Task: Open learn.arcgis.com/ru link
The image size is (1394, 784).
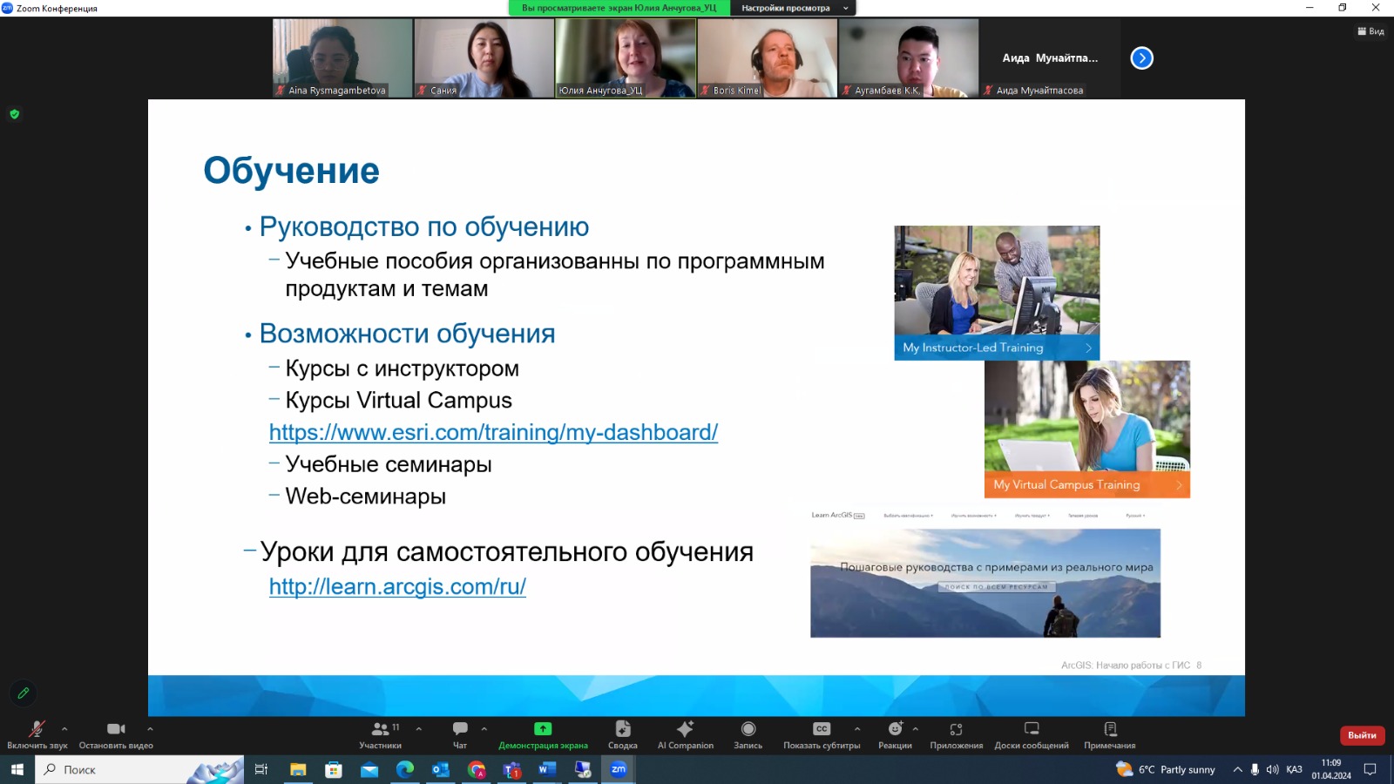Action: coord(397,586)
